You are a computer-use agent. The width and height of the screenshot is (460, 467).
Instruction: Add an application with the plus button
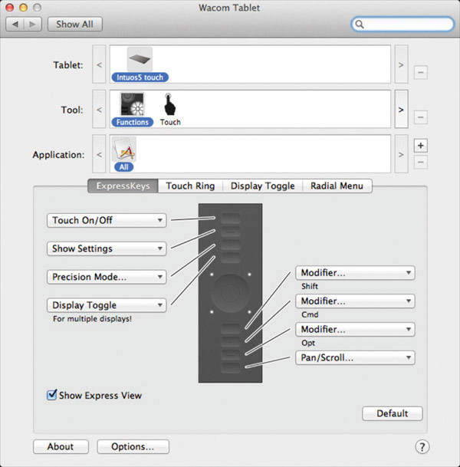[x=420, y=146]
